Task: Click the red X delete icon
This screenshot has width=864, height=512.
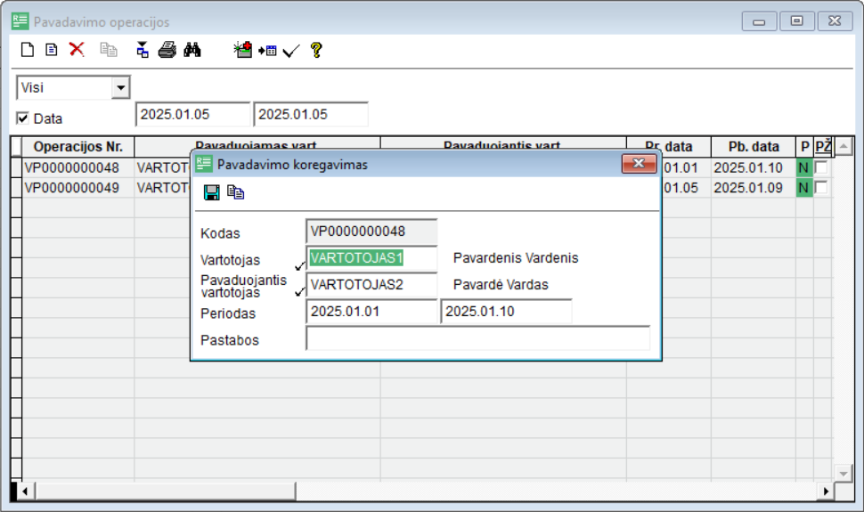Action: (77, 50)
